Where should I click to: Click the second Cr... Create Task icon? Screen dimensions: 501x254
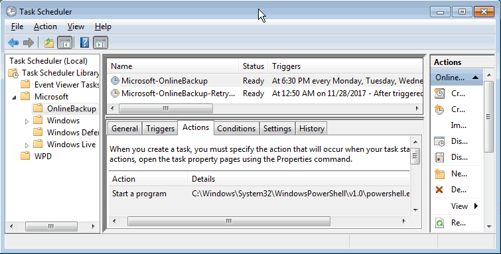tap(439, 109)
